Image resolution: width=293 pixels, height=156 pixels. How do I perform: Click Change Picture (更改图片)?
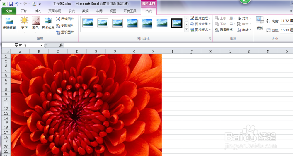[x=65, y=25]
